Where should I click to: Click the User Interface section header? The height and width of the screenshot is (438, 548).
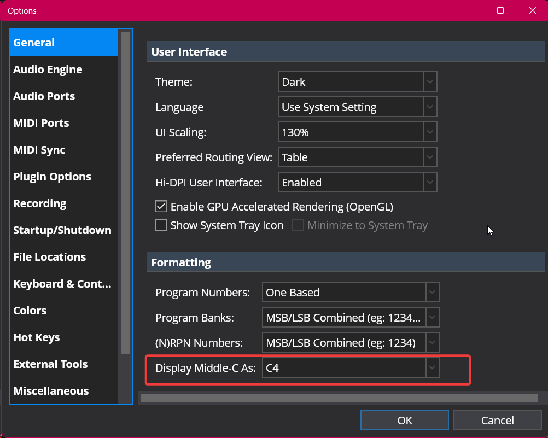tap(346, 52)
